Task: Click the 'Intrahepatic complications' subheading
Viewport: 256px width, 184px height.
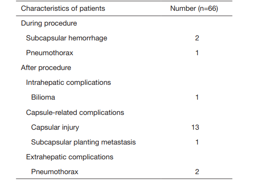Action: click(68, 83)
